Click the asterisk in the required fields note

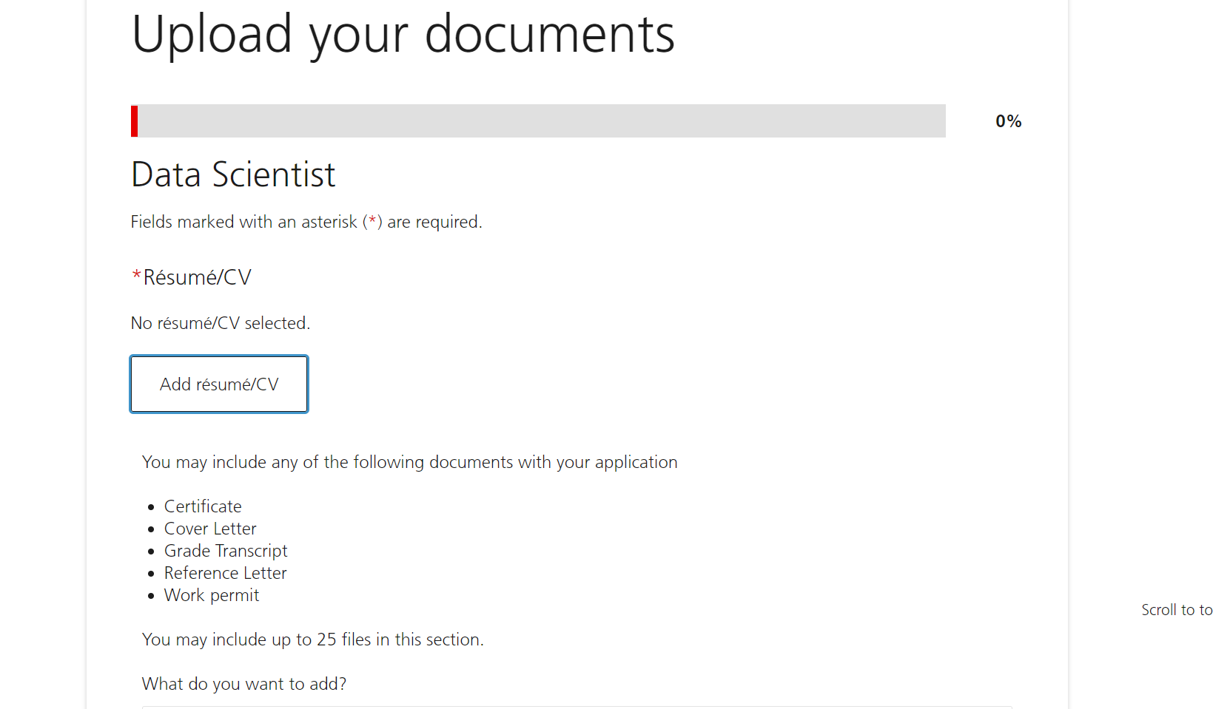pos(373,220)
